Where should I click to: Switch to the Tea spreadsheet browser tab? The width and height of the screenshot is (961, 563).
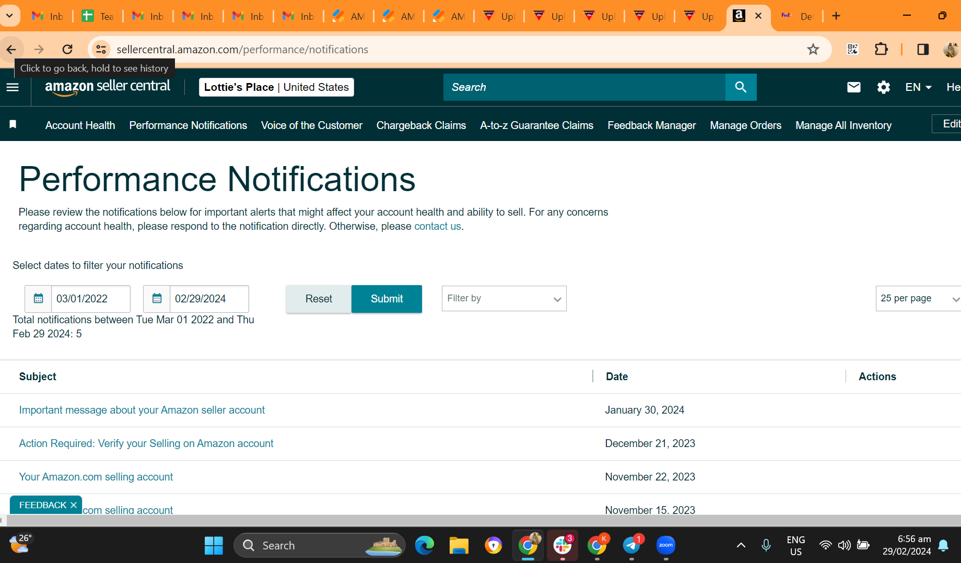(98, 16)
